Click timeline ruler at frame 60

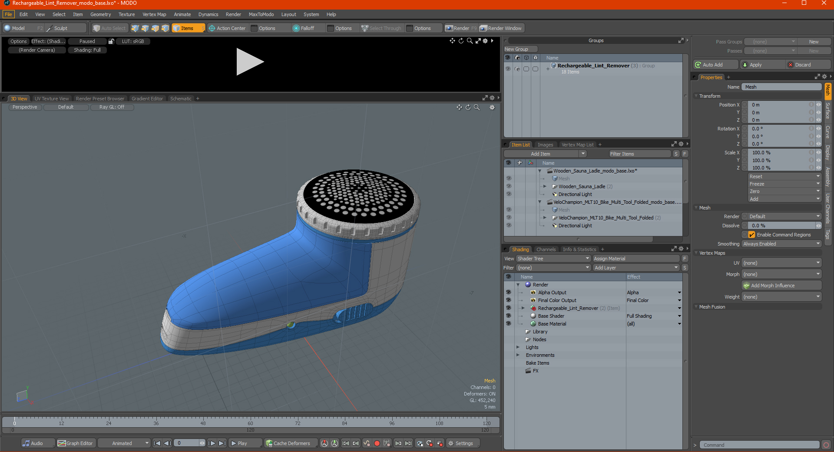click(x=250, y=423)
